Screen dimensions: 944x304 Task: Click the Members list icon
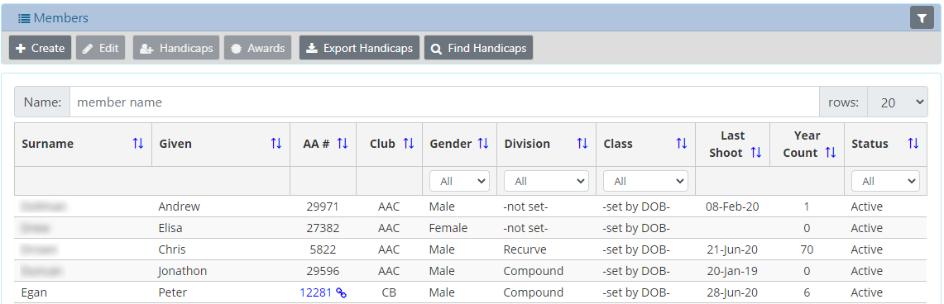point(24,18)
